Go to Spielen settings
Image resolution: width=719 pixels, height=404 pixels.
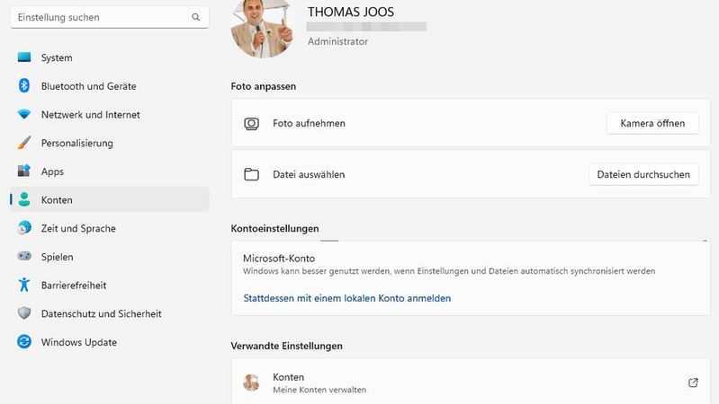click(110, 257)
